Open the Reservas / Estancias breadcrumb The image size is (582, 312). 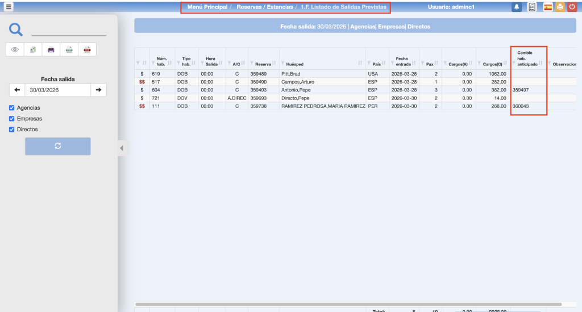click(265, 7)
